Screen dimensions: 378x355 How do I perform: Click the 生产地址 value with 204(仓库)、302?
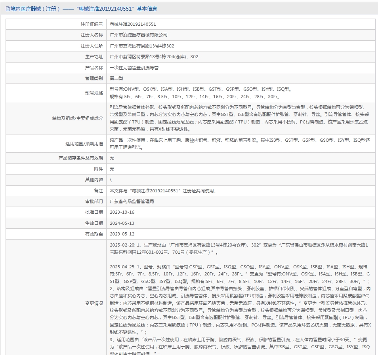(x=154, y=57)
